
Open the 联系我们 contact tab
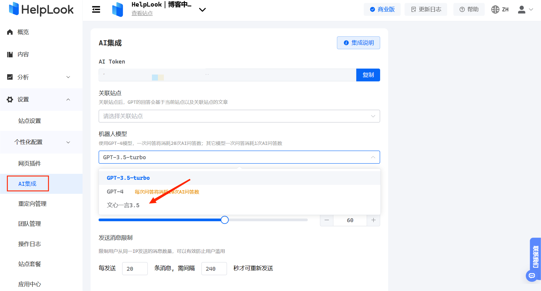click(536, 256)
